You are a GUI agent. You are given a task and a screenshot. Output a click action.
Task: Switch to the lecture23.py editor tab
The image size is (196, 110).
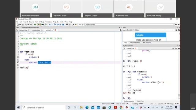(23, 30)
